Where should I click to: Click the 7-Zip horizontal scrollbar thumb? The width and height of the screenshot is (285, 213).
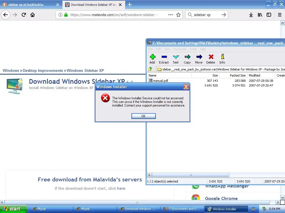click(190, 175)
